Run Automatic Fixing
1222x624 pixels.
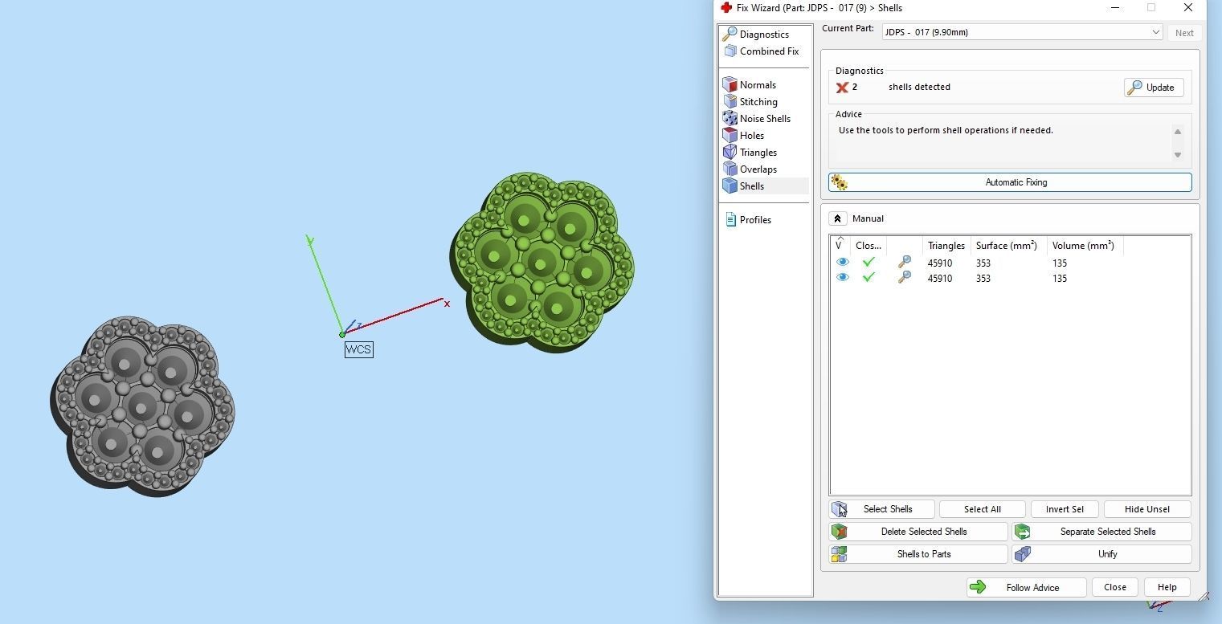[1010, 182]
